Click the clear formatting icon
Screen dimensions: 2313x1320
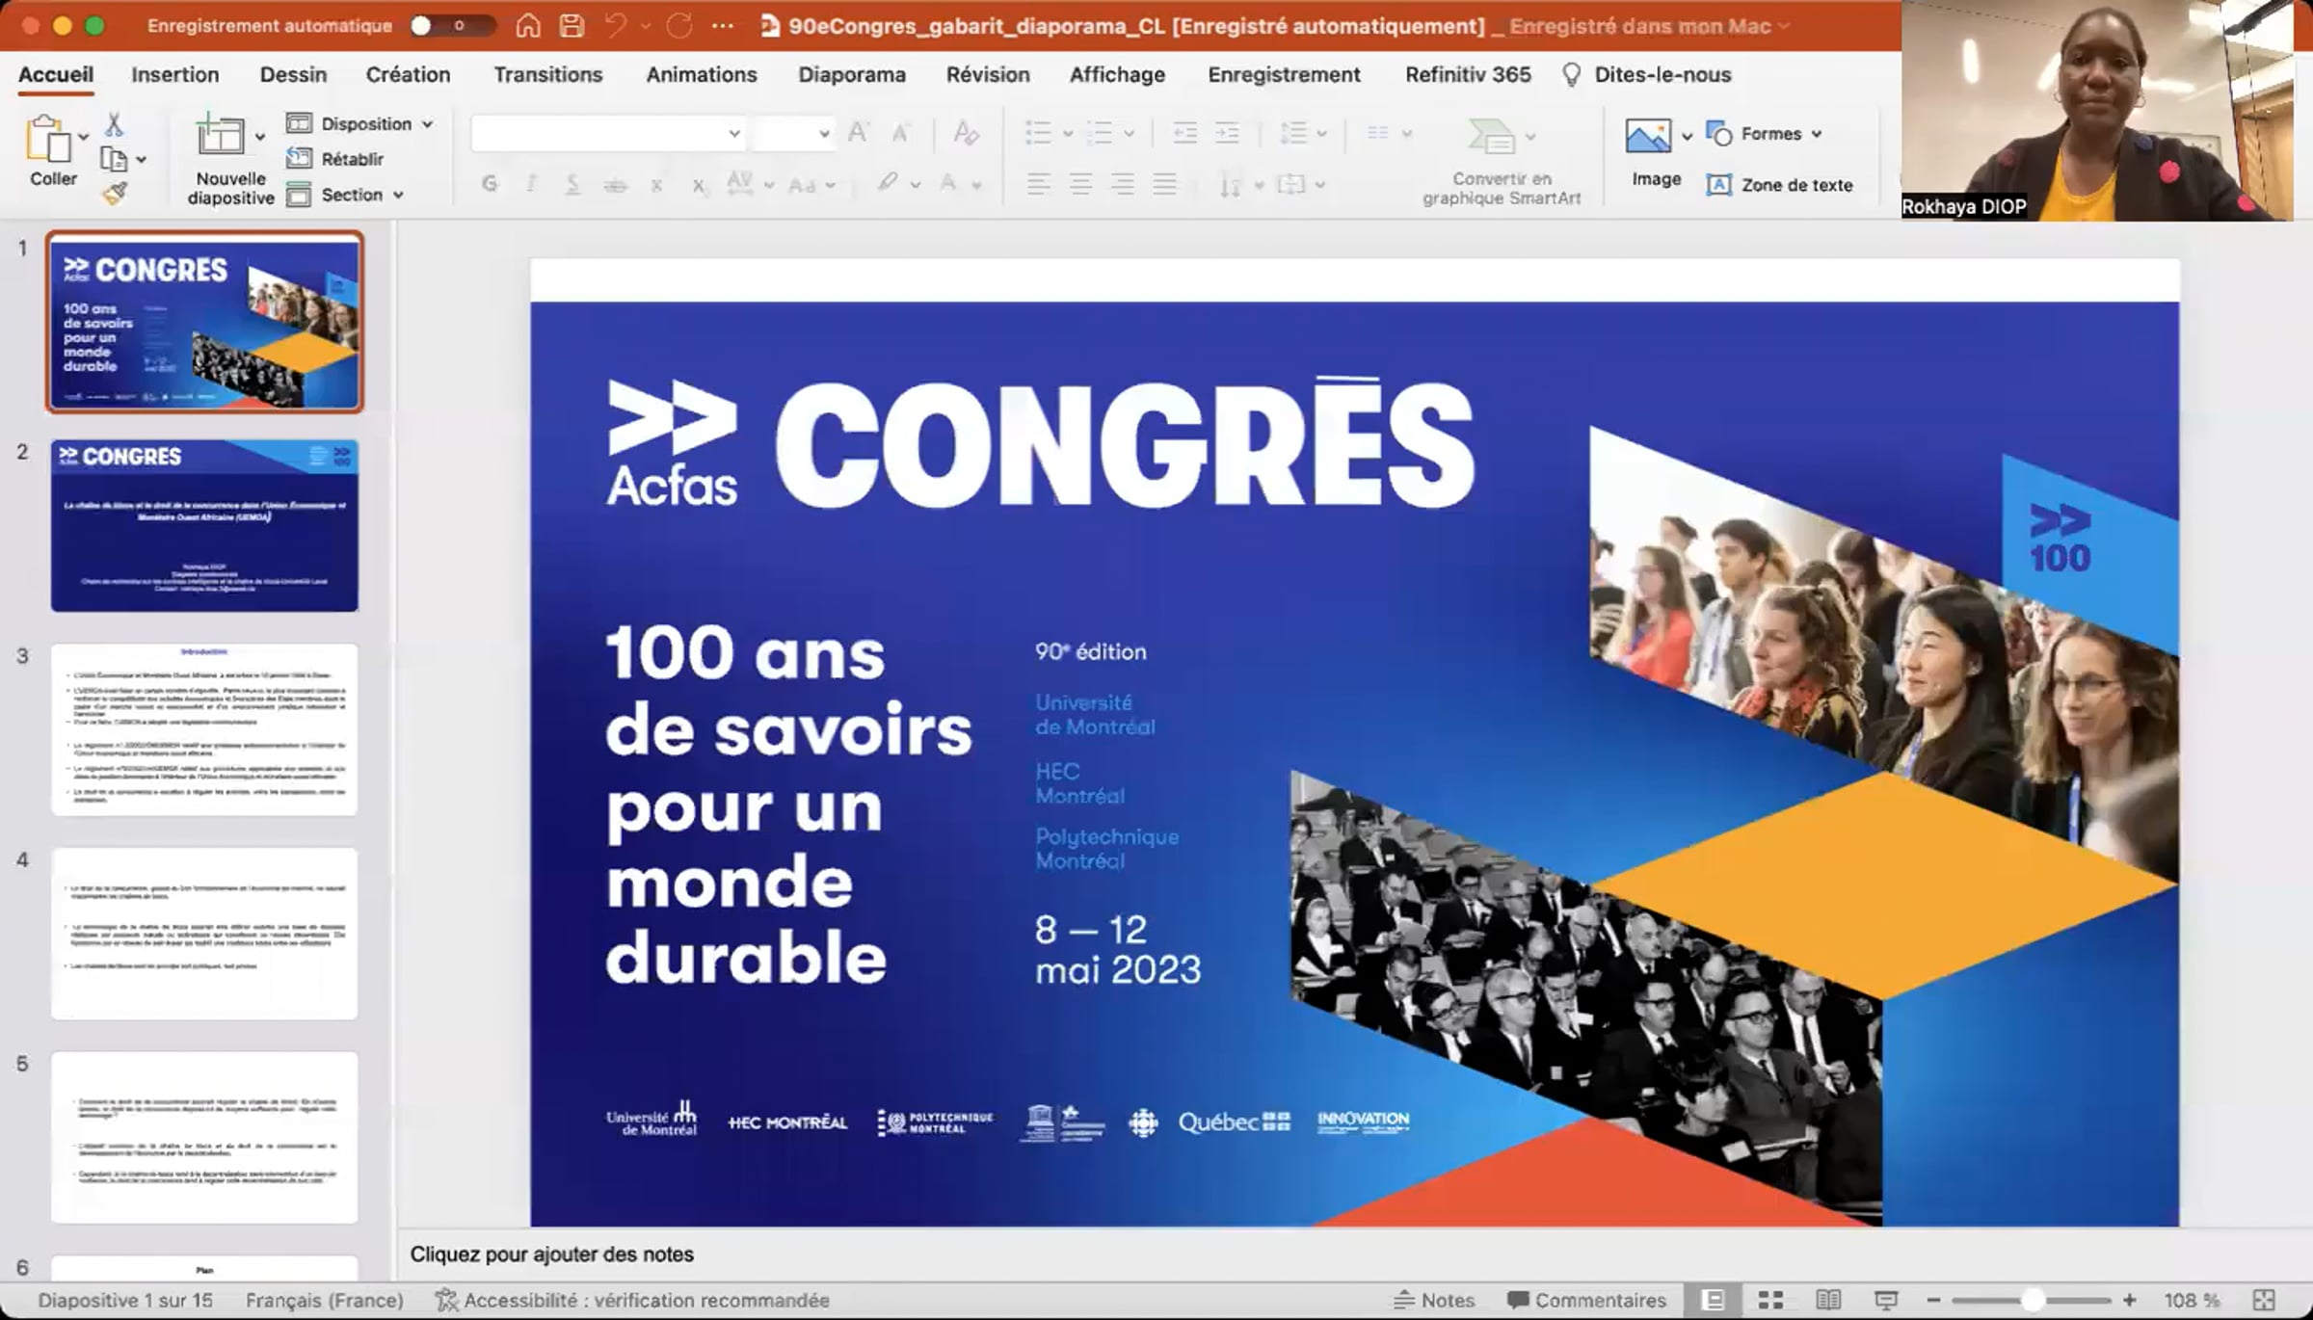[x=966, y=133]
